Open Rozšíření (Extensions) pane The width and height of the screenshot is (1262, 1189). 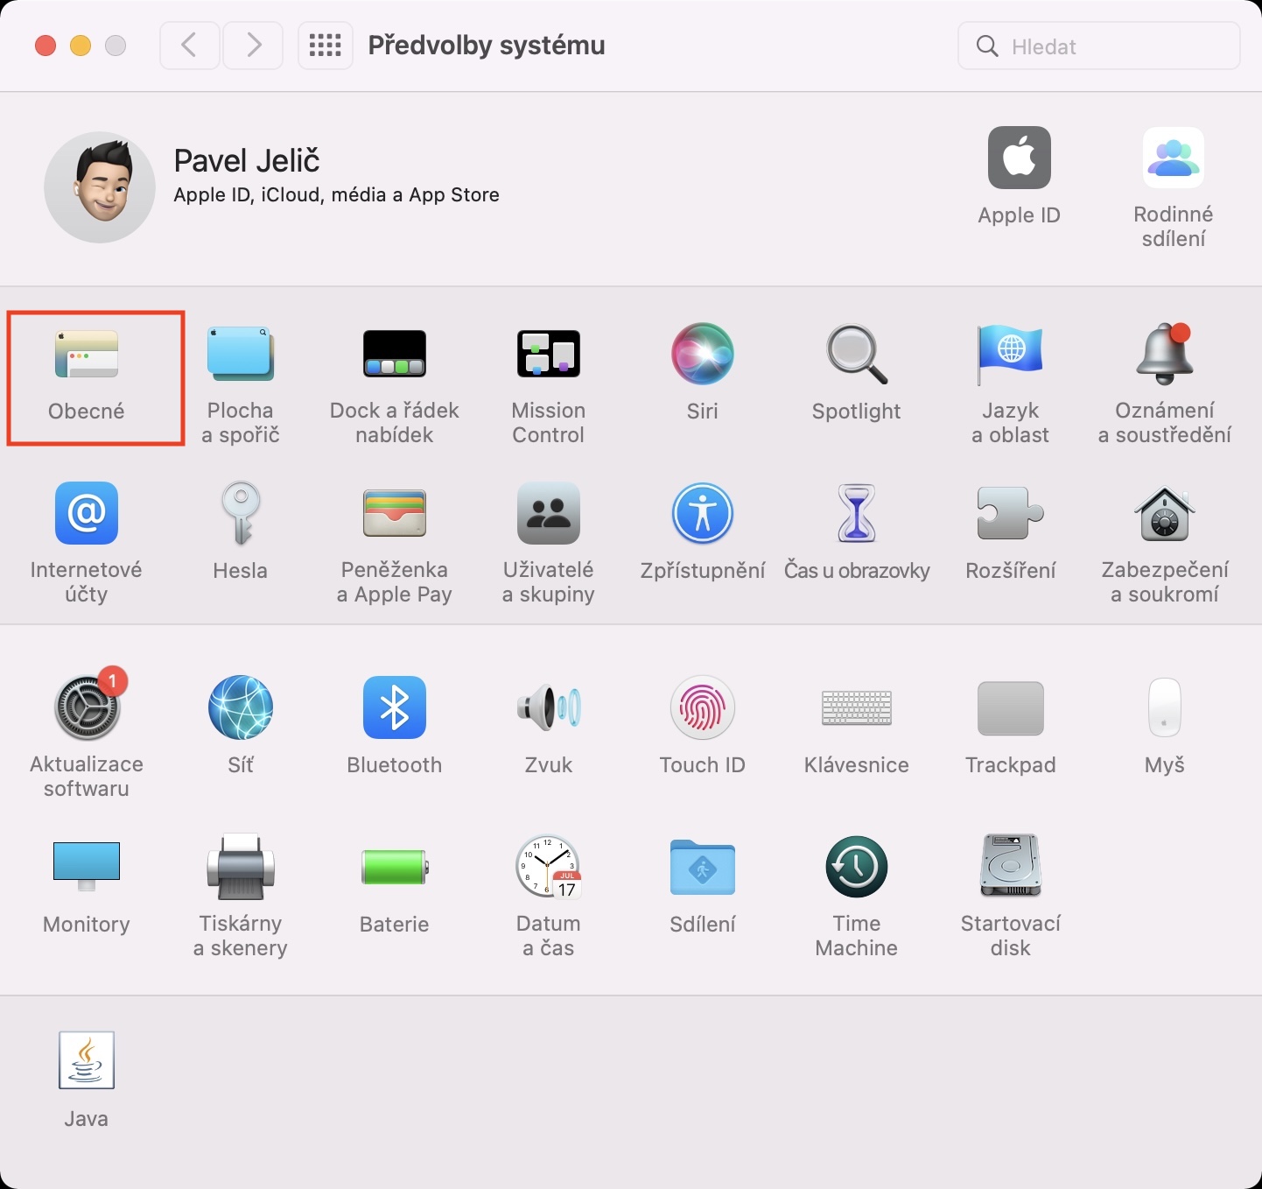click(x=1011, y=513)
